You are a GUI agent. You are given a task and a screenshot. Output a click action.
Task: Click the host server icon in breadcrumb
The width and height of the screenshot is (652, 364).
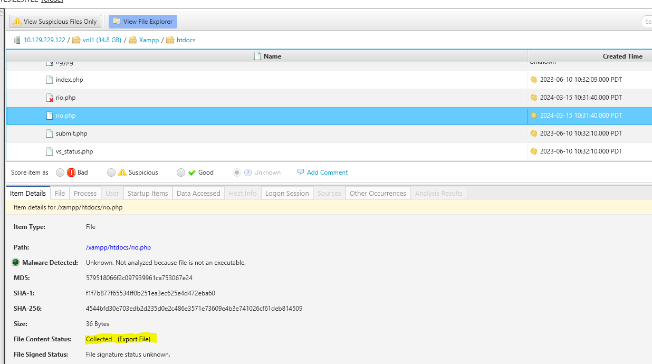17,40
